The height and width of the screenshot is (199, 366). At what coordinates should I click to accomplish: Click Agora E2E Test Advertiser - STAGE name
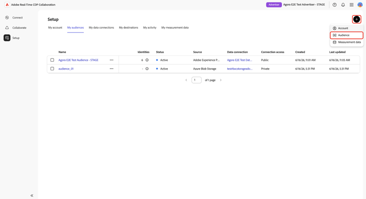[x=304, y=5]
